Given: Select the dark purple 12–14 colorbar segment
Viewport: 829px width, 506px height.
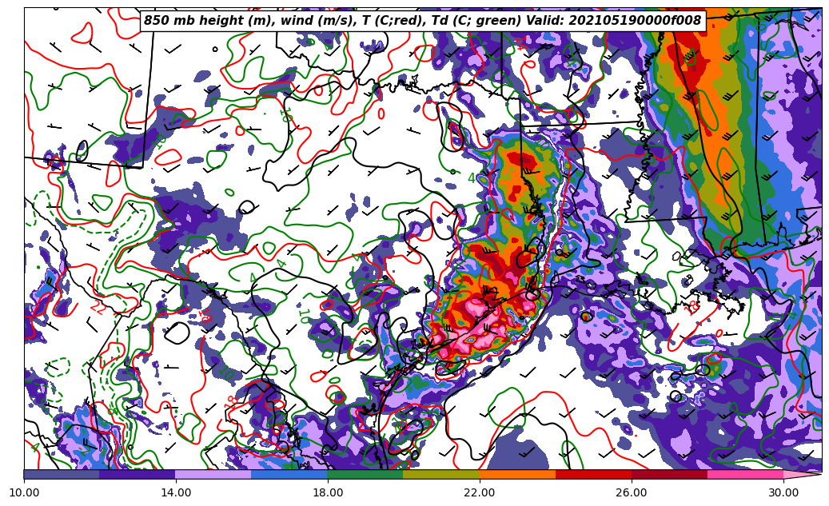Looking at the screenshot, I should click(138, 474).
